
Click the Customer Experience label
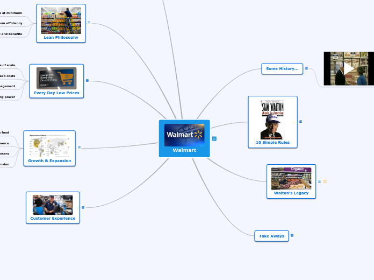click(x=53, y=218)
